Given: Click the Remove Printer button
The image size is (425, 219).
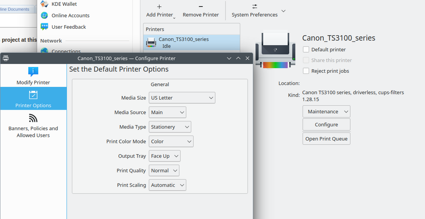Looking at the screenshot, I should (x=200, y=10).
